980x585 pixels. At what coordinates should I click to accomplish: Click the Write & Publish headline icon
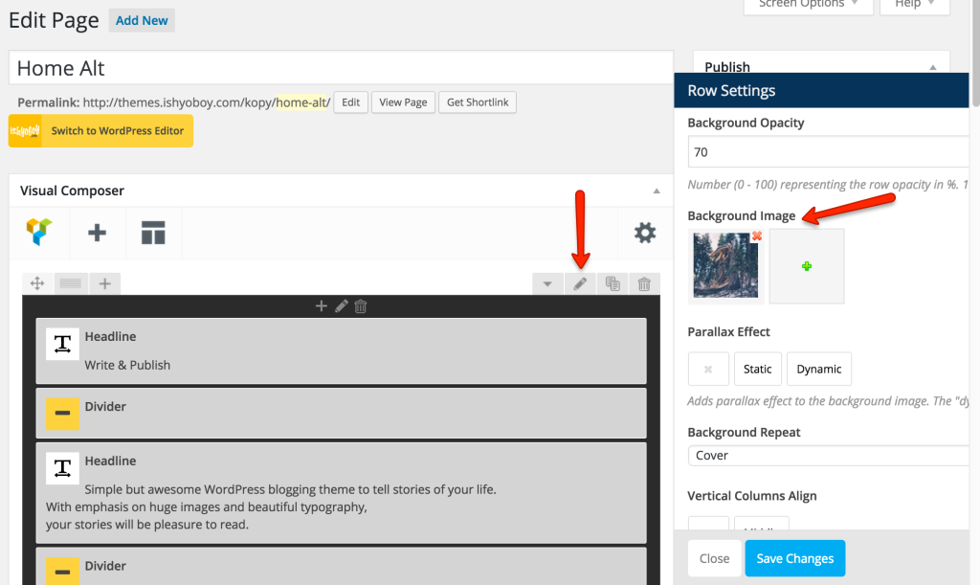62,345
